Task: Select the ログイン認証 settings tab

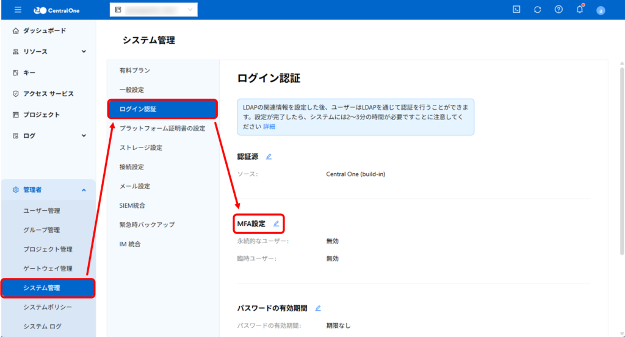Action: (x=163, y=109)
